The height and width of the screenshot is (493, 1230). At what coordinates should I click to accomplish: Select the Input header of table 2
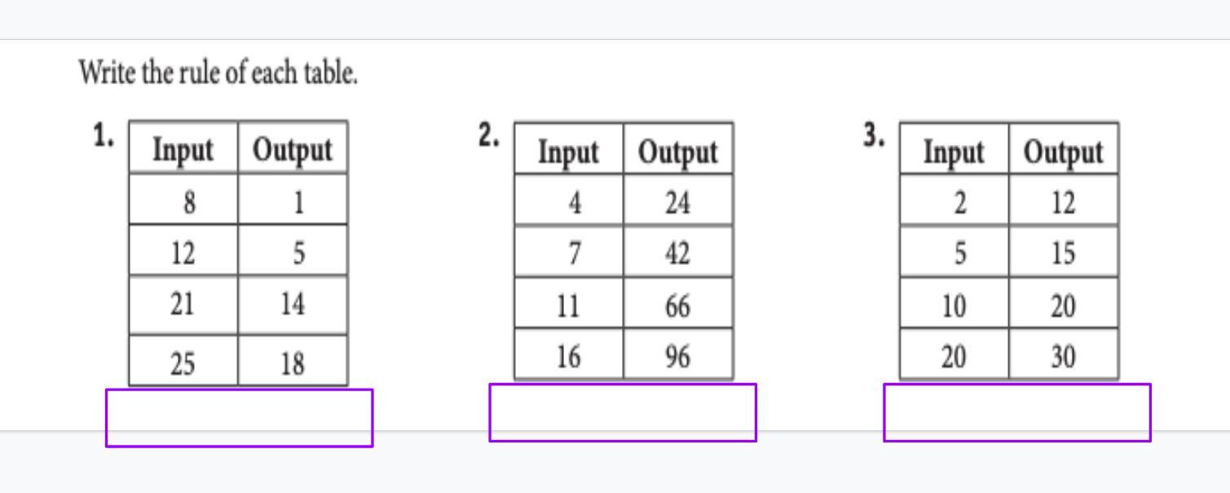click(x=569, y=149)
